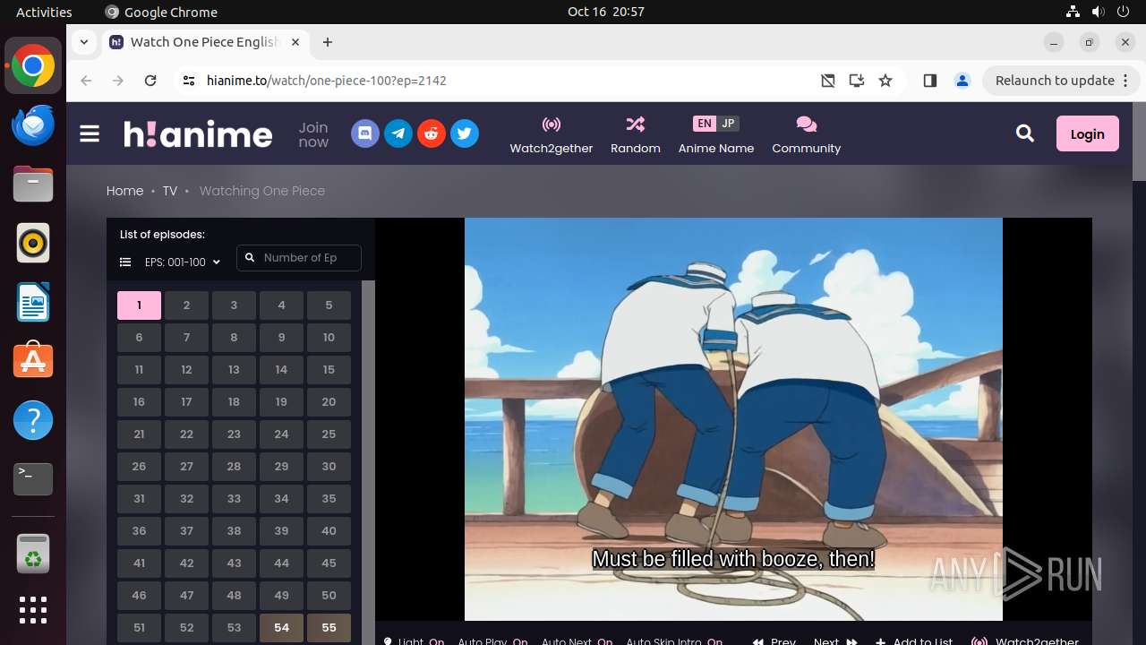Expand Chrome tab search dropdown
Image resolution: width=1146 pixels, height=645 pixels.
pyautogui.click(x=83, y=42)
